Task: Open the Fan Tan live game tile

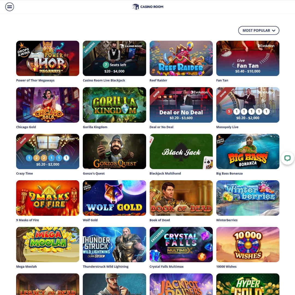Action: tap(248, 58)
